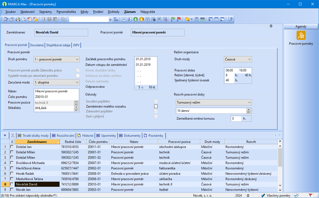The image size is (319, 198).
Task: Switch to the Doplňkové údaje tab
Action: (x=59, y=45)
